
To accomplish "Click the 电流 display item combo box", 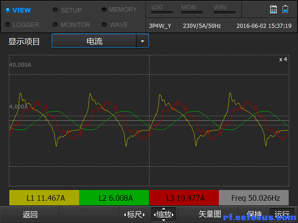I will 95,41.
